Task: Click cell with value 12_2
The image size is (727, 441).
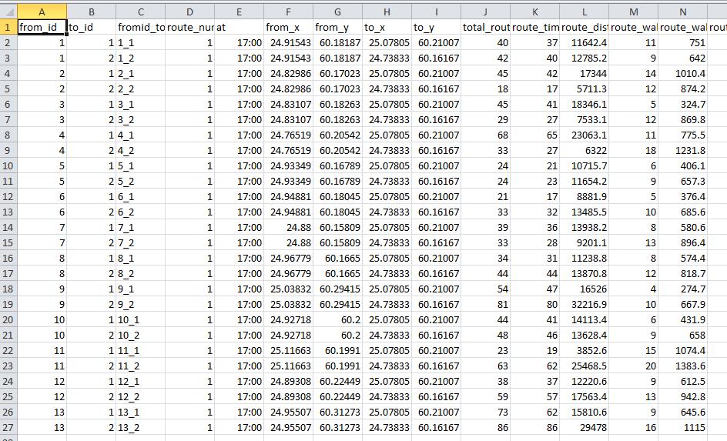Action: [140, 397]
